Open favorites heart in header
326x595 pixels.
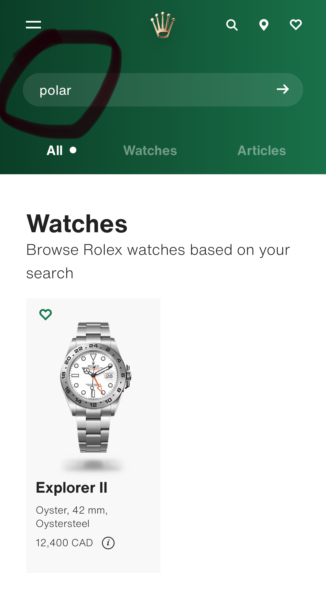tap(296, 25)
